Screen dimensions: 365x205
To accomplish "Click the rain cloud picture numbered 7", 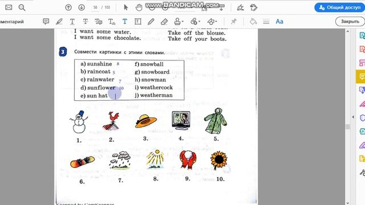I will tap(120, 160).
